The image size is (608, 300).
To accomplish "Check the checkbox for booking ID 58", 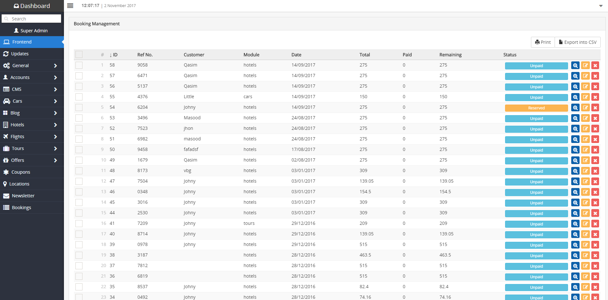I will [x=79, y=65].
